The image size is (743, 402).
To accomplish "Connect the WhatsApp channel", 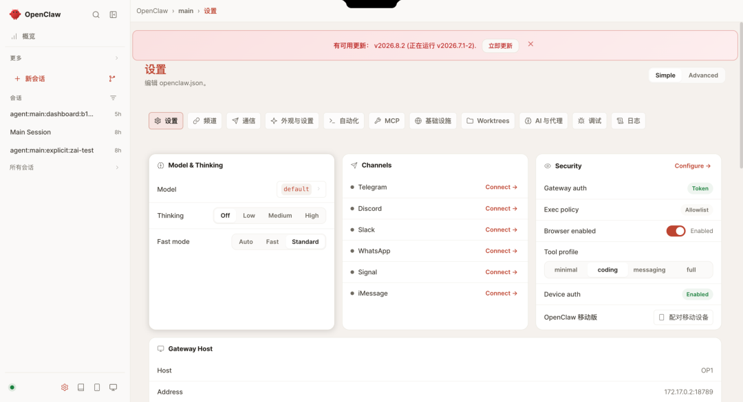I will click(501, 251).
